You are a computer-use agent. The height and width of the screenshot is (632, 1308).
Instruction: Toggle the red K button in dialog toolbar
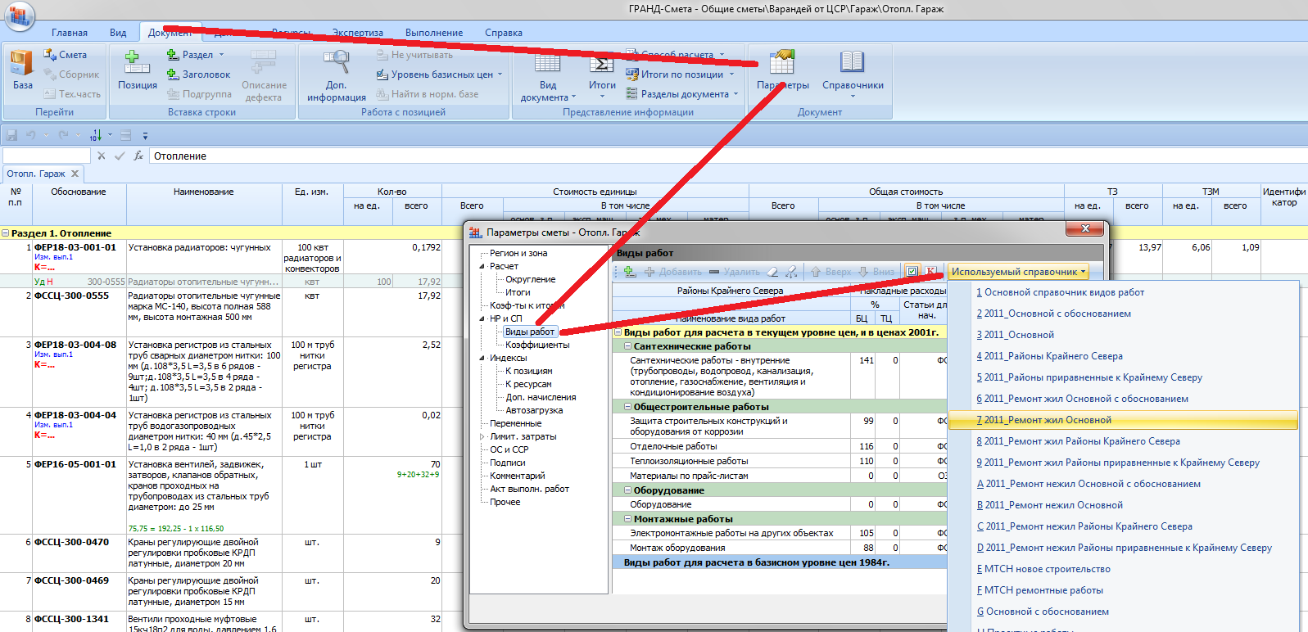click(931, 272)
